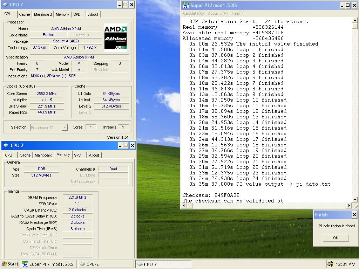Click taskbar clock showing 12:31 AM
The height and width of the screenshot is (269, 359).
[345, 264]
